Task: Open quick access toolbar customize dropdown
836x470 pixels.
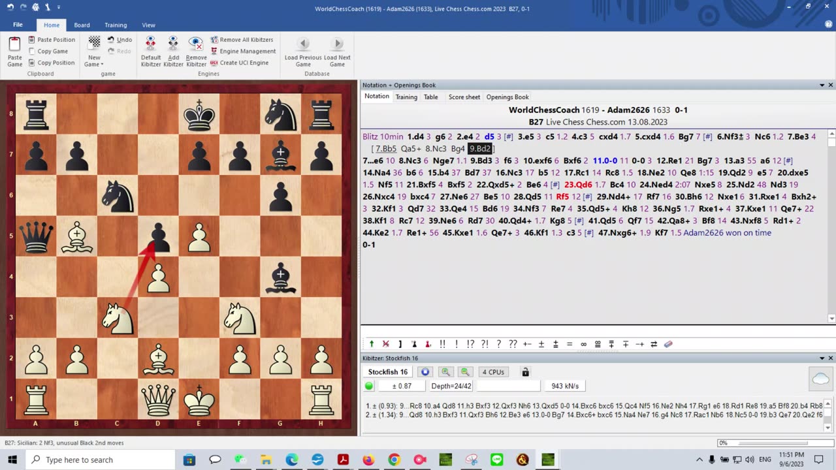Action: pos(59,7)
